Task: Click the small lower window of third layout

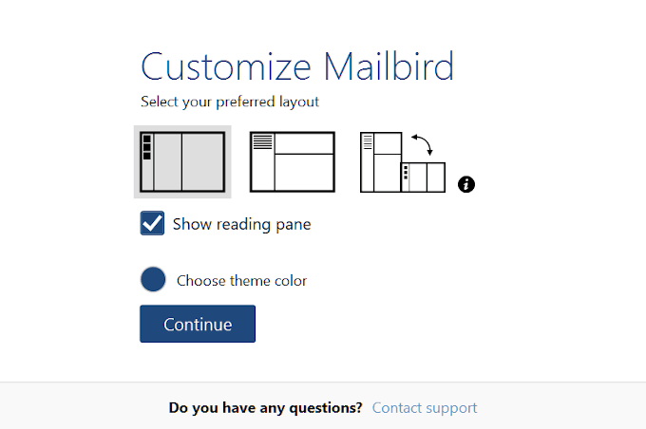Action: [x=424, y=177]
